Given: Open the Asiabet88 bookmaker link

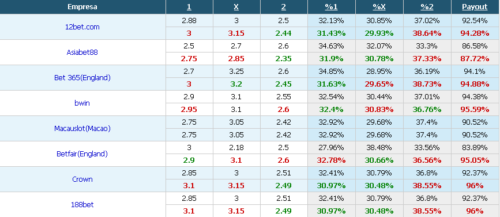Looking at the screenshot, I should pos(82,53).
